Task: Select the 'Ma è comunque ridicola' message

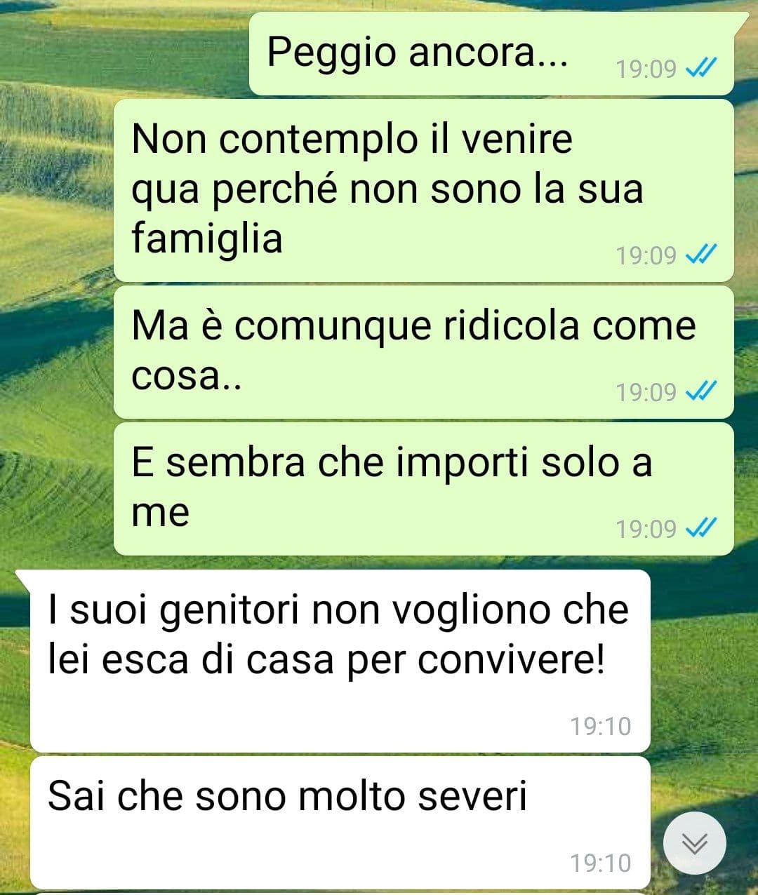Action: (424, 352)
